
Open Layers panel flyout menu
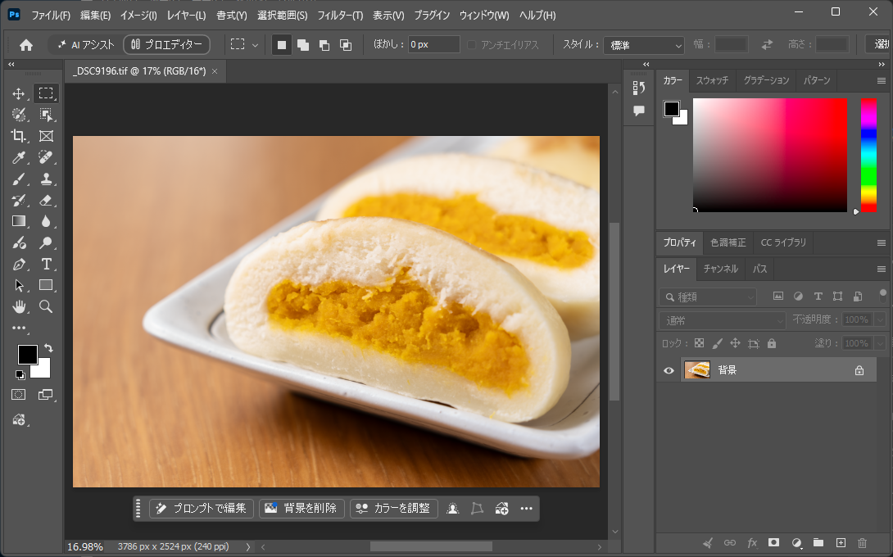click(881, 269)
